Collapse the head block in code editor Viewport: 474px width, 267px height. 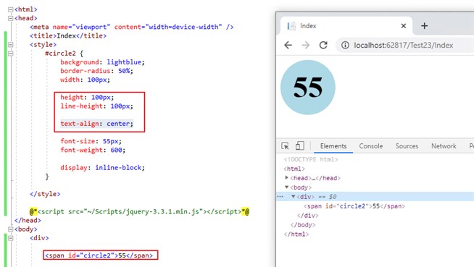click(11, 18)
